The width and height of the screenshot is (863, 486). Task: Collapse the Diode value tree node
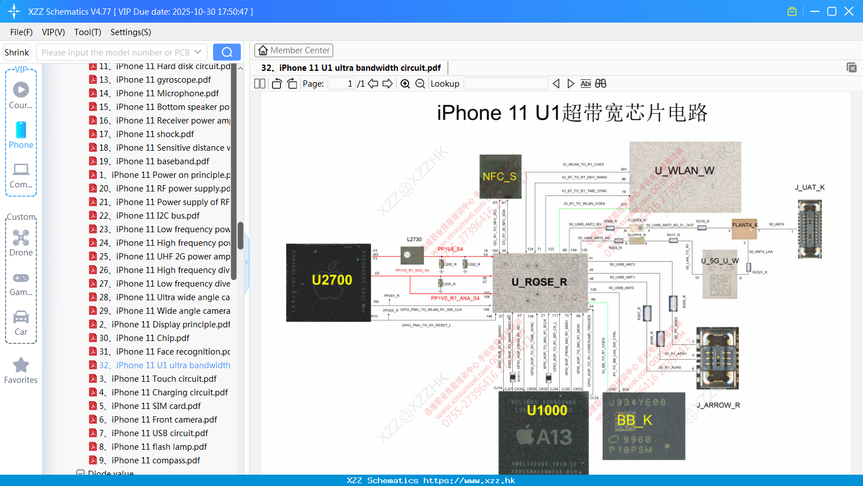80,472
